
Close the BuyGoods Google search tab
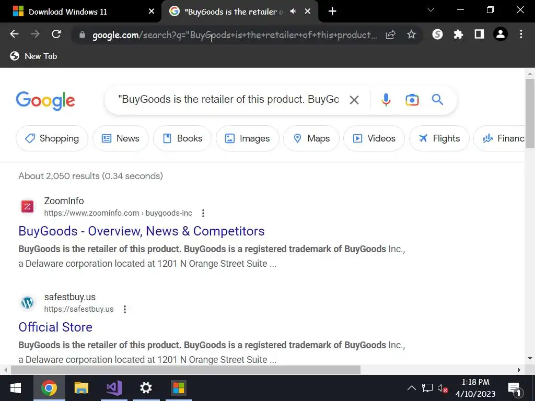[308, 11]
